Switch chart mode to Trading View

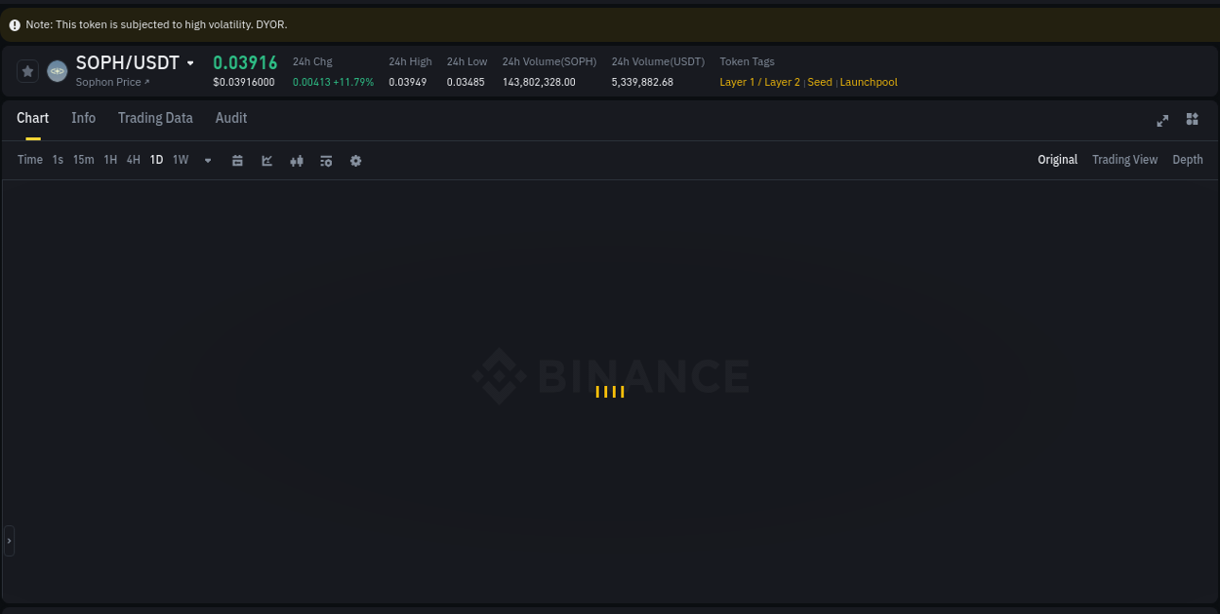coord(1124,159)
